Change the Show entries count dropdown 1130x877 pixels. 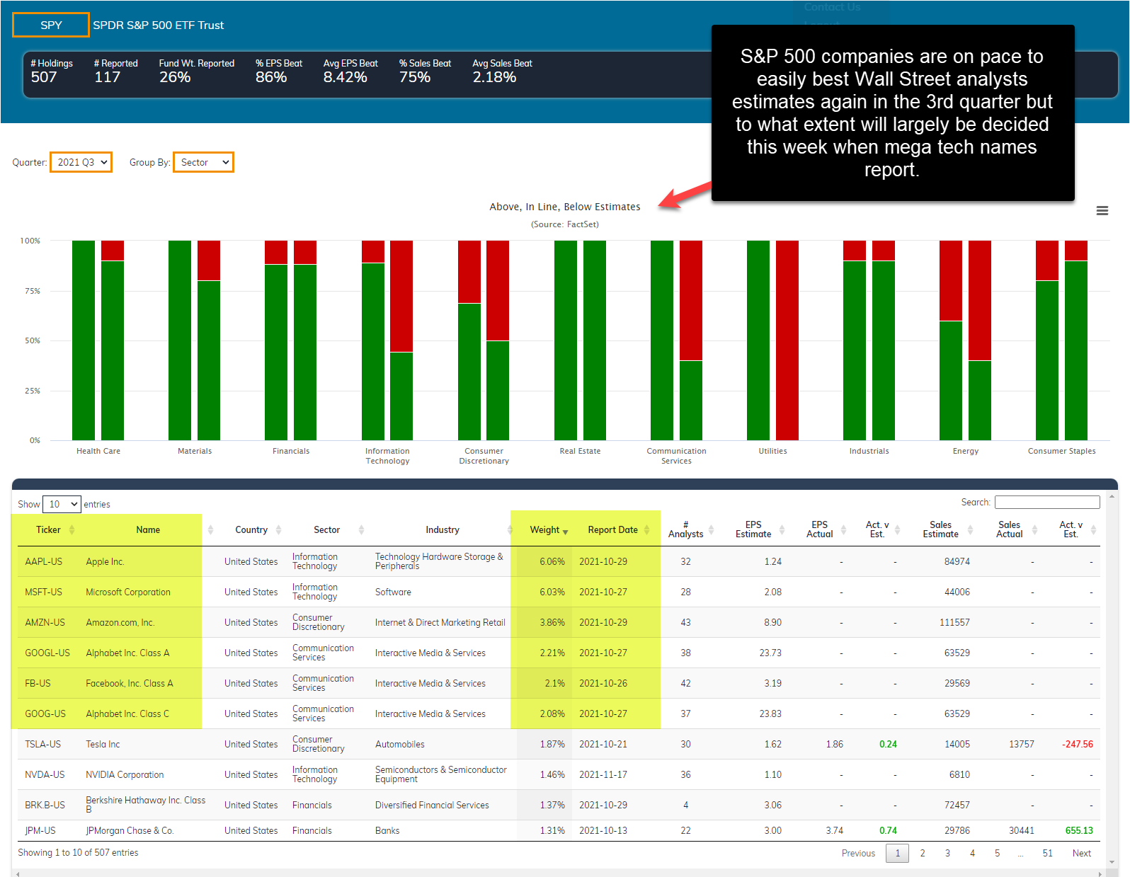point(62,504)
